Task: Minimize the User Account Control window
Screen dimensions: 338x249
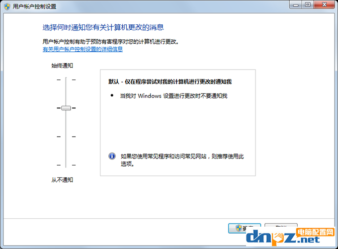Action: (x=296, y=5)
